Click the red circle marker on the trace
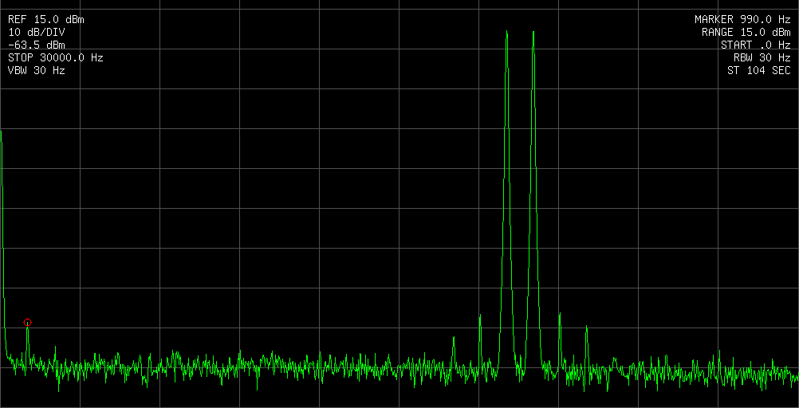799x408 pixels. 28,322
